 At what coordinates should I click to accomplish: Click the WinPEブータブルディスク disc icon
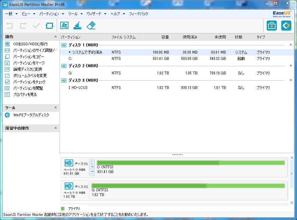coord(7,115)
